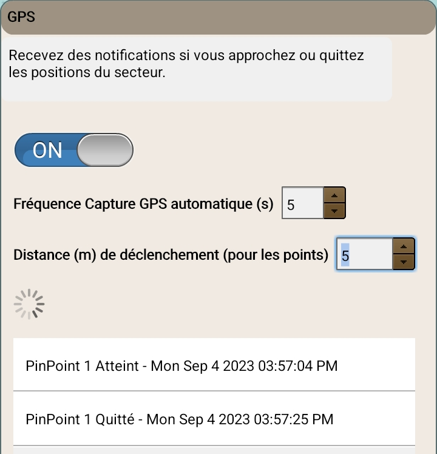
Task: Click the Fréquence Capture GPS automatique label
Action: tap(143, 204)
